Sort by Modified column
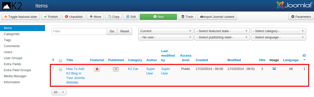Screen dimensions: 314x97 click(x=234, y=60)
